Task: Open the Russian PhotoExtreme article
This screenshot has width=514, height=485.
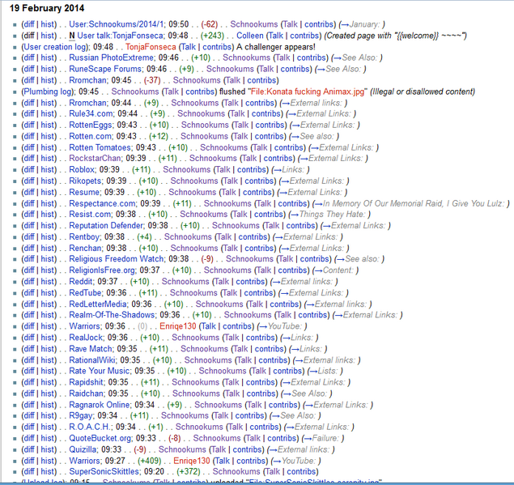Action: [113, 58]
